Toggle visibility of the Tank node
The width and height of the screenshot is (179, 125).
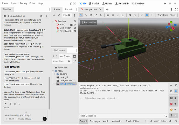point(75,25)
